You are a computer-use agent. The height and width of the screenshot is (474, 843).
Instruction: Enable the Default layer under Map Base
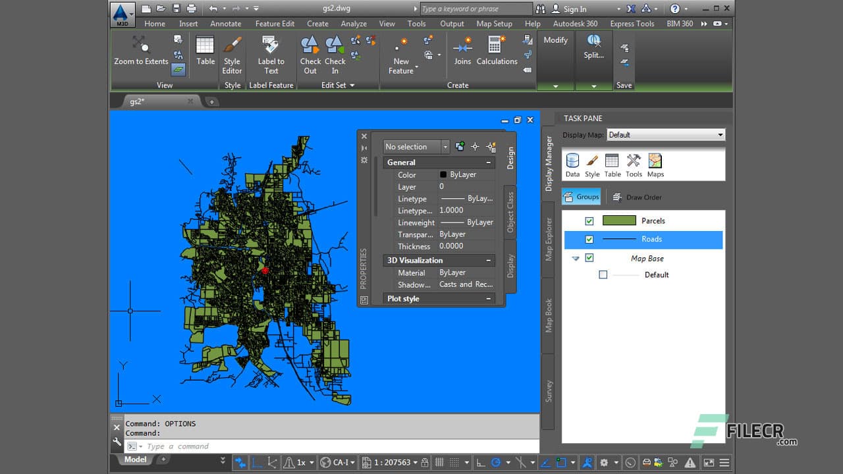pyautogui.click(x=603, y=275)
